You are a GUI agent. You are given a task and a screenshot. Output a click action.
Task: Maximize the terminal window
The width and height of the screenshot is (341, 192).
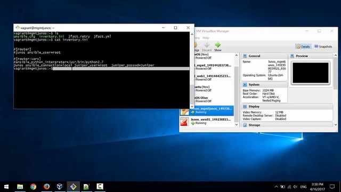[x=175, y=28]
